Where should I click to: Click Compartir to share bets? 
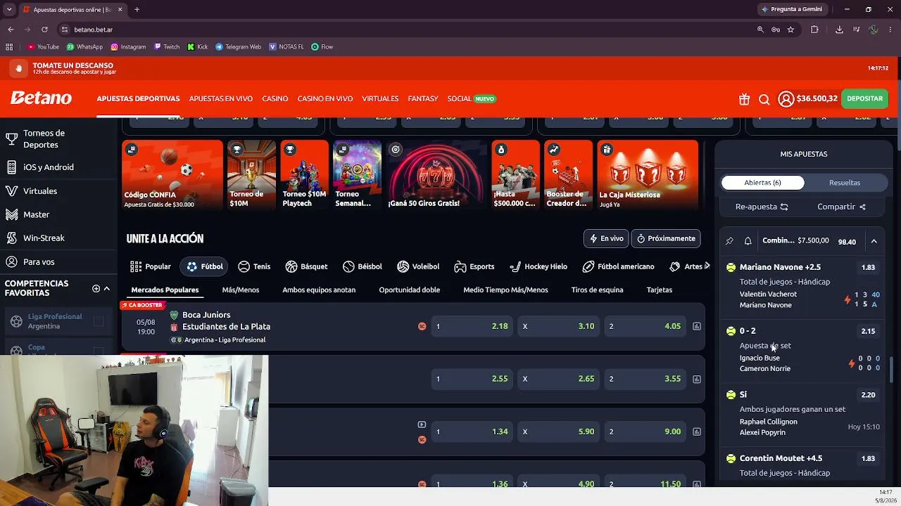(841, 207)
